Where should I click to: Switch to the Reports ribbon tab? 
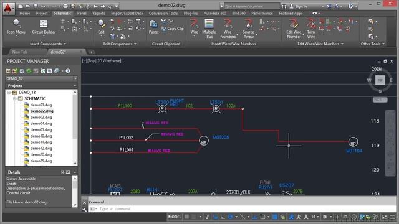coord(99,13)
